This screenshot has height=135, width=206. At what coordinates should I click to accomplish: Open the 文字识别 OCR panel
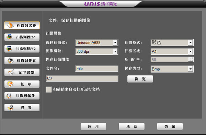tap(22, 72)
